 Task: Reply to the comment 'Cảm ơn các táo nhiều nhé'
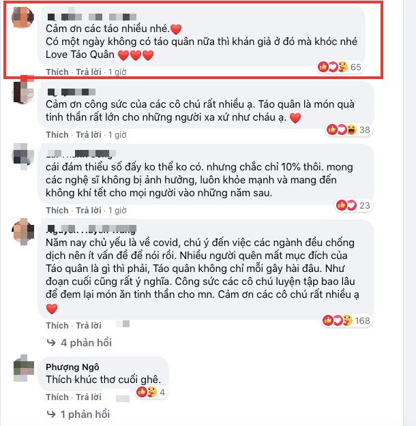pos(89,72)
